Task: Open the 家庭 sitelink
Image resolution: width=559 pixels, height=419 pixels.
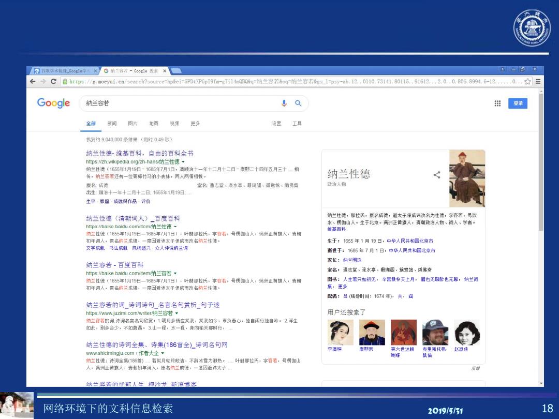Action: pyautogui.click(x=105, y=201)
